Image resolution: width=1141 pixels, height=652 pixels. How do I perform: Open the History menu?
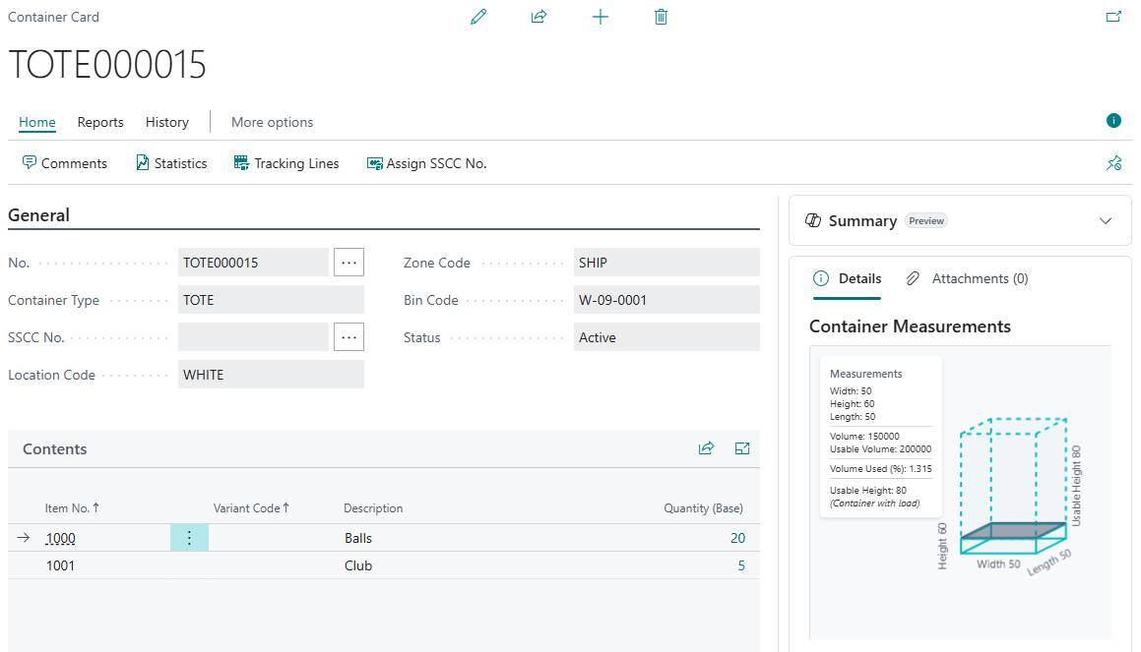pos(166,122)
